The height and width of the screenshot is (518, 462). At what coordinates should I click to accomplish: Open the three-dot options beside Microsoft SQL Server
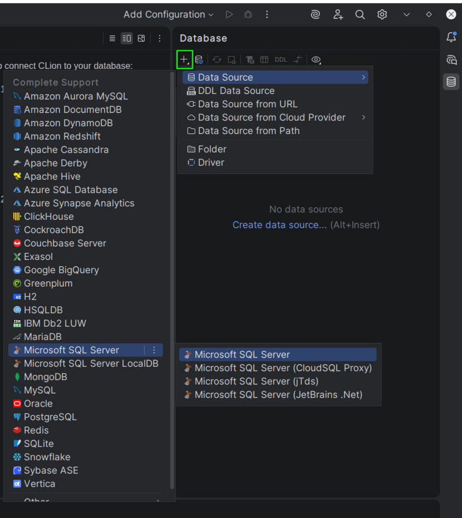154,350
